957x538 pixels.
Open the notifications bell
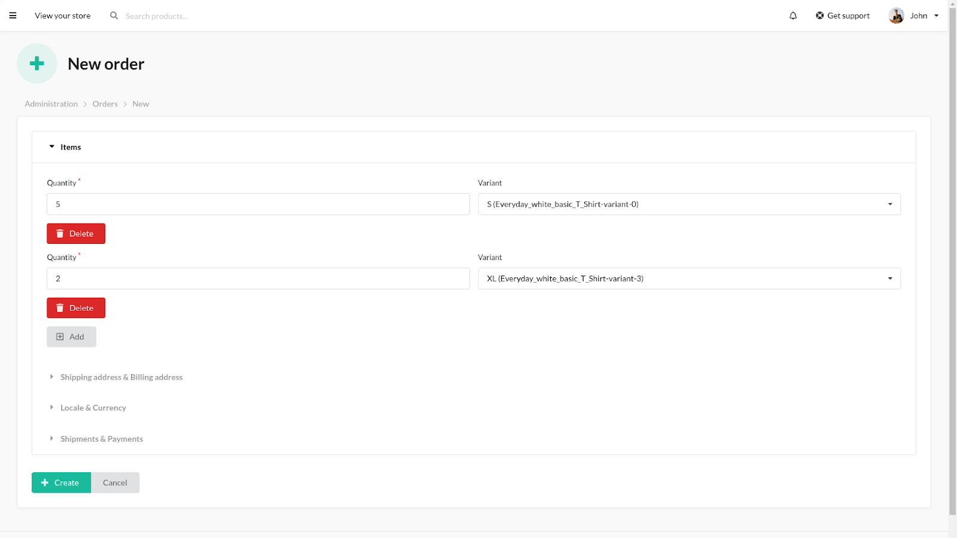click(793, 16)
